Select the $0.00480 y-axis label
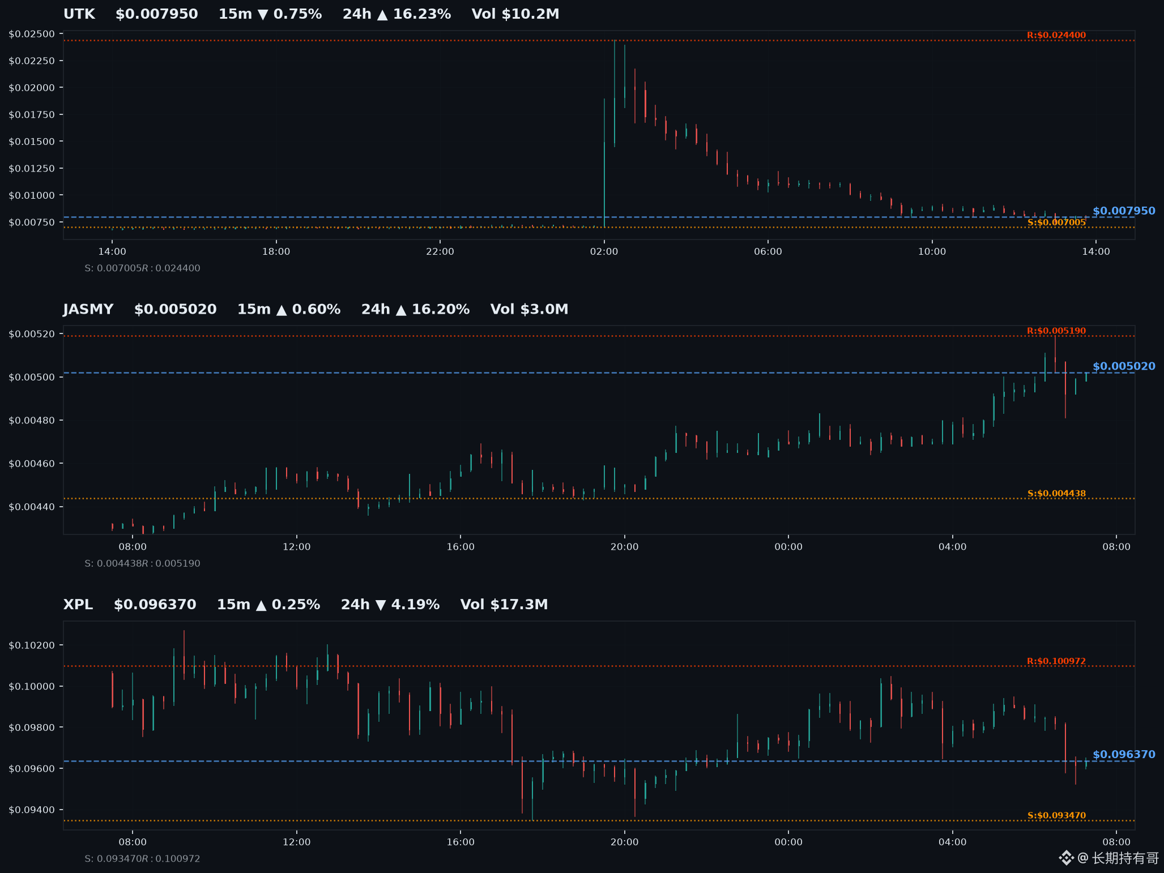The width and height of the screenshot is (1164, 873). (x=32, y=421)
